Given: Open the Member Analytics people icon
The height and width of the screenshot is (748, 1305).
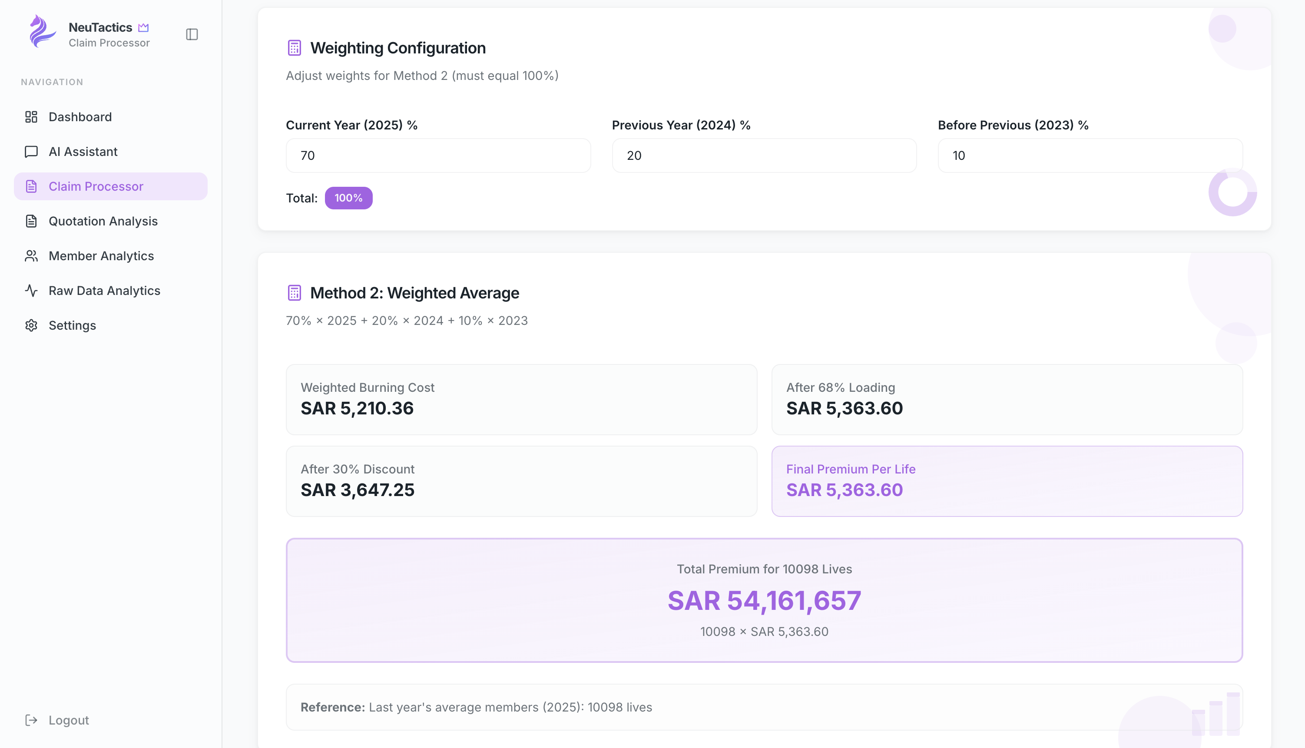Looking at the screenshot, I should pyautogui.click(x=31, y=256).
